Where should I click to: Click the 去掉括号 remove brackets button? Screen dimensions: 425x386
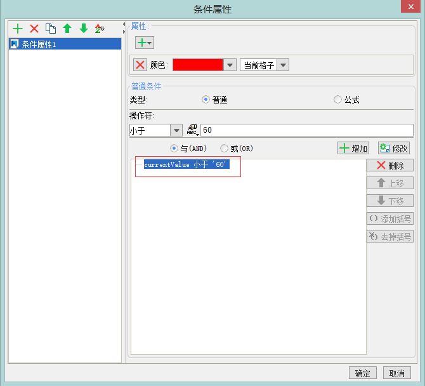[x=390, y=237]
